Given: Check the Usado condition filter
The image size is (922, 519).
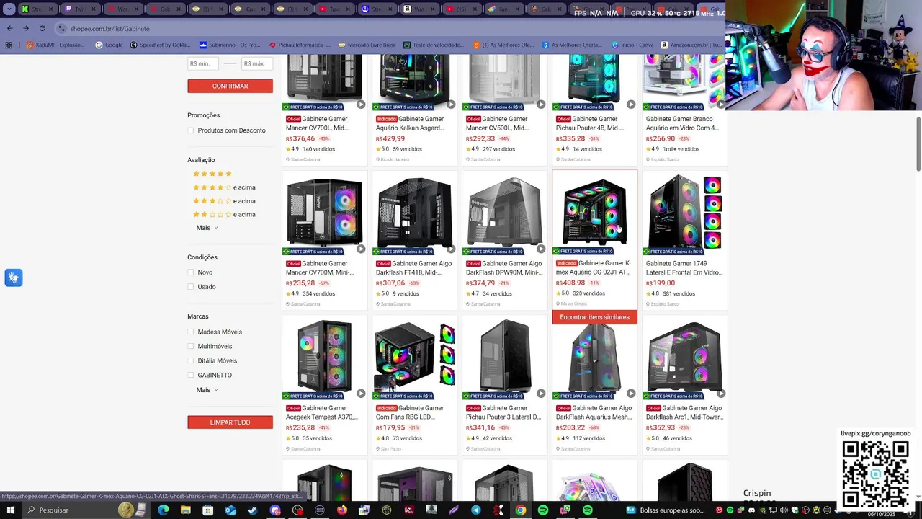Looking at the screenshot, I should pos(190,287).
